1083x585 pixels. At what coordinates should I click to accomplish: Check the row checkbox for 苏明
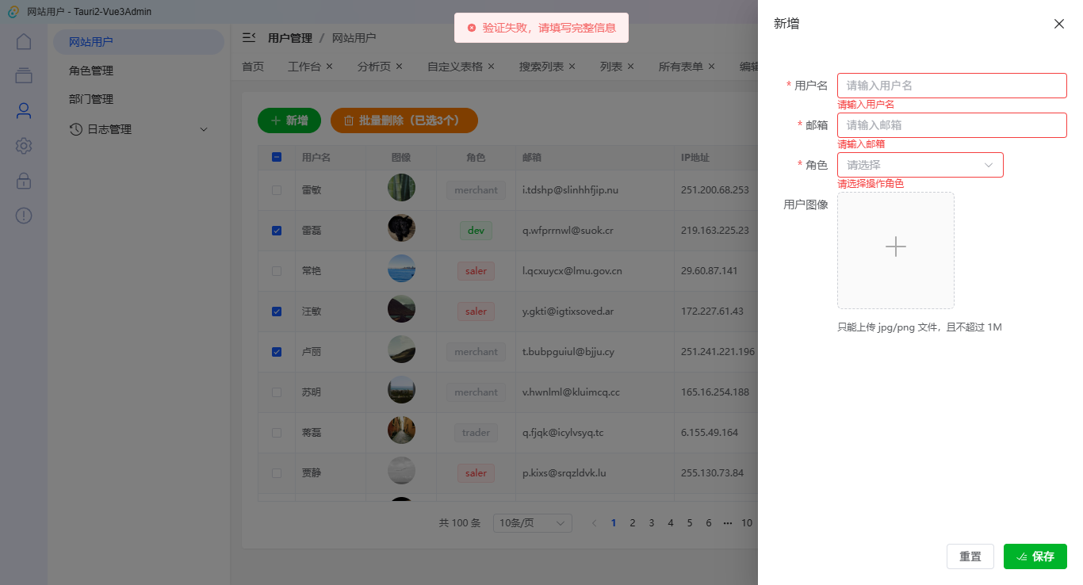tap(276, 392)
